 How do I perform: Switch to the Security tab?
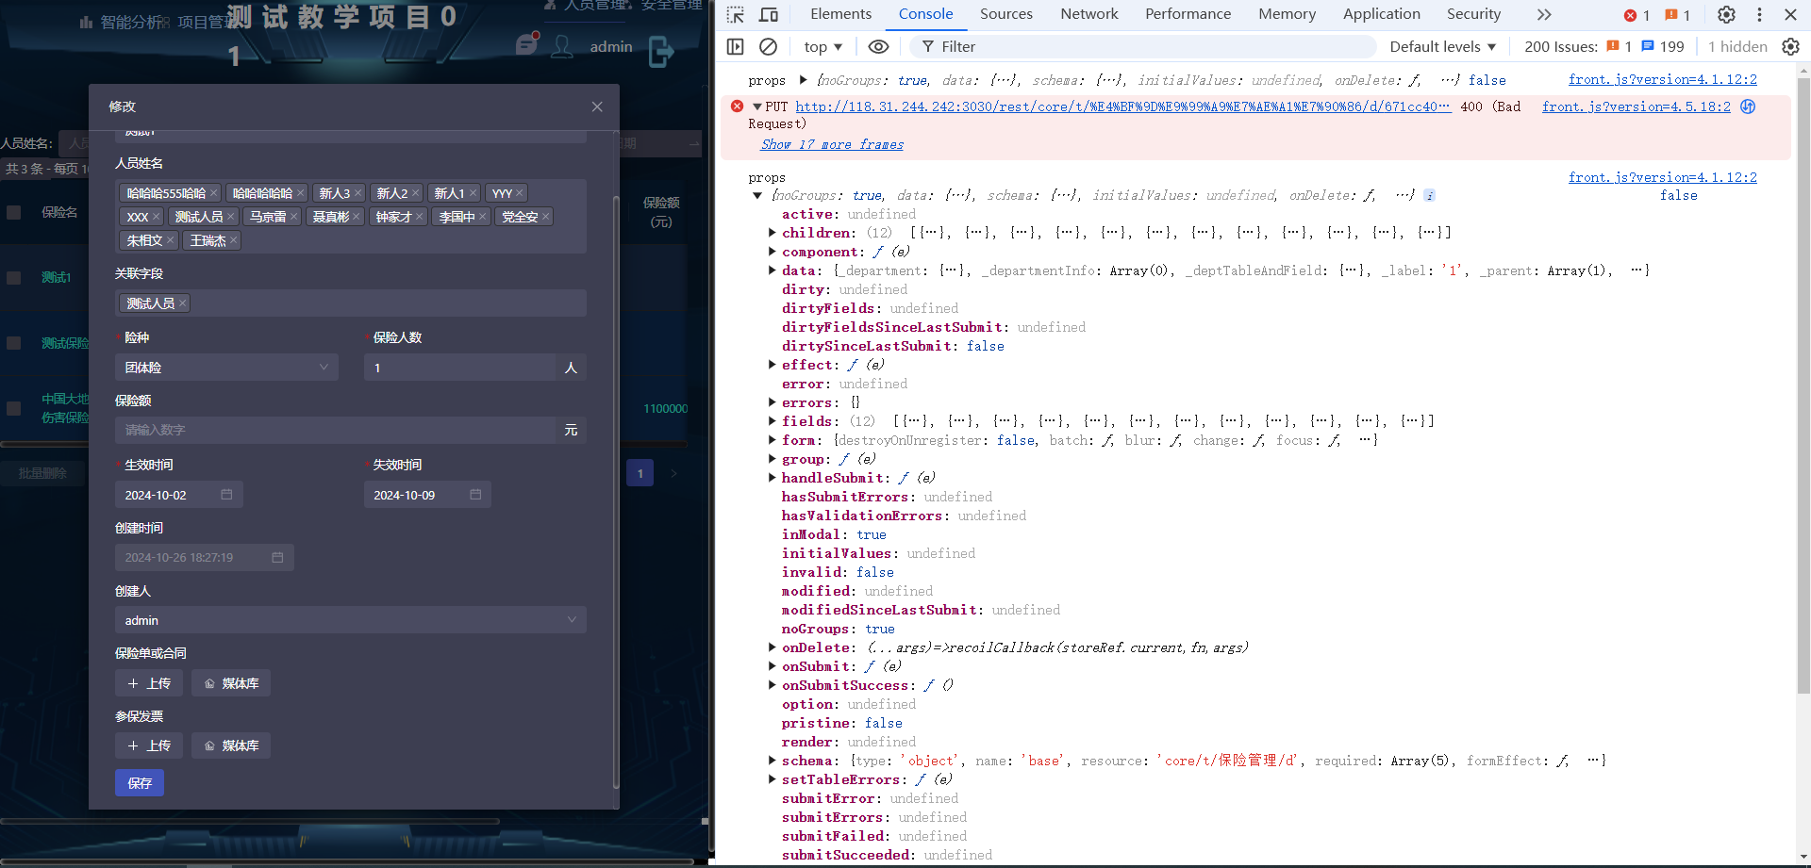[x=1473, y=14]
